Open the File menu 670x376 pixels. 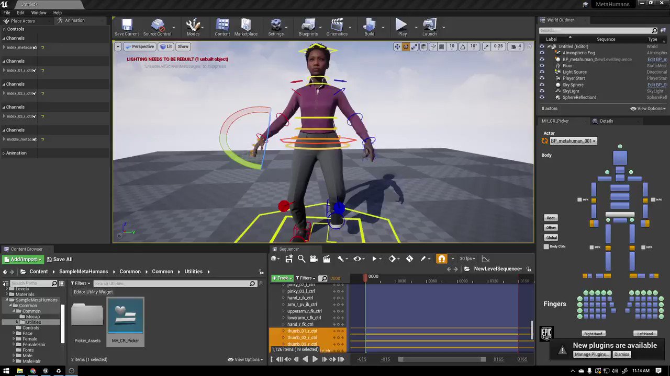tap(7, 13)
